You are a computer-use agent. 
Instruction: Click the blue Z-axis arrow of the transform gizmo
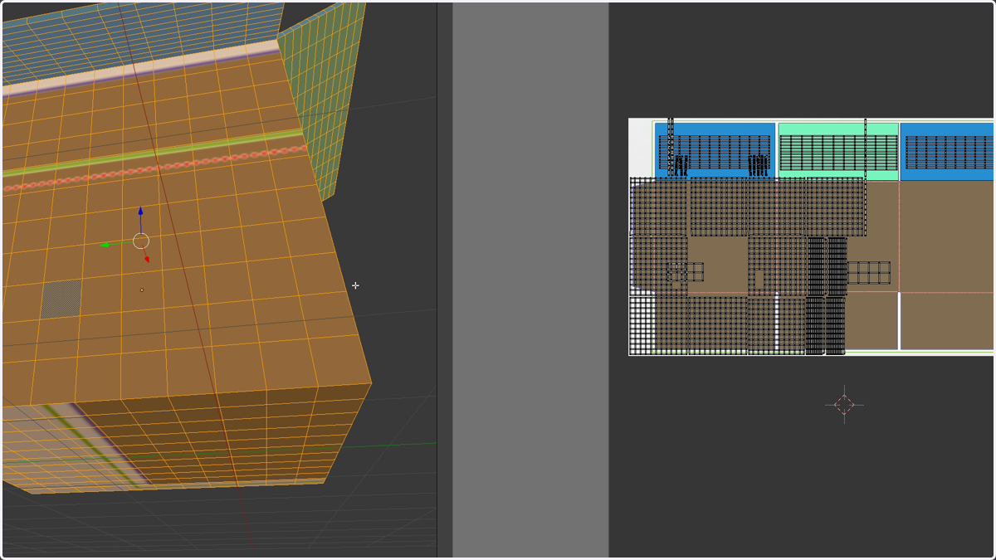140,218
